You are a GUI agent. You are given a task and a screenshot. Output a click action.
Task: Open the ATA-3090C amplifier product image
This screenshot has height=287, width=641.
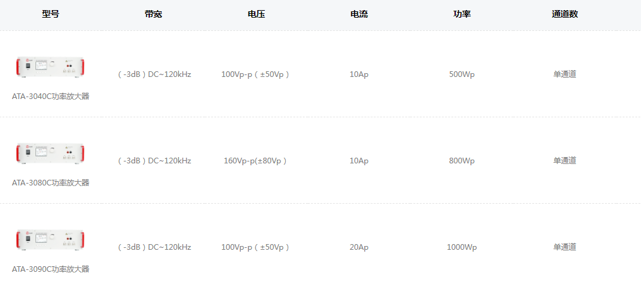51,240
